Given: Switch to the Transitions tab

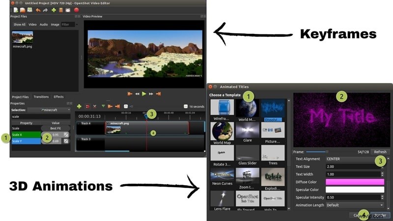Looking at the screenshot, I should tap(41, 97).
